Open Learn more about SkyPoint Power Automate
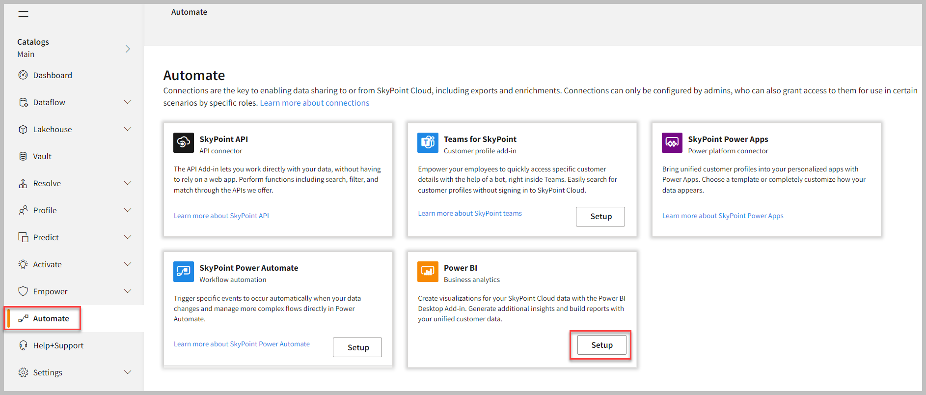Screen dimensions: 926x395 coord(242,344)
